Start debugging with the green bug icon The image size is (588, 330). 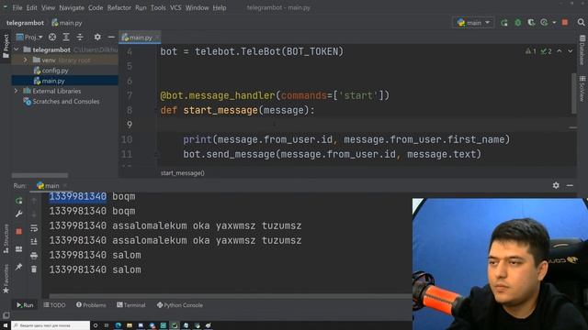pyautogui.click(x=518, y=23)
